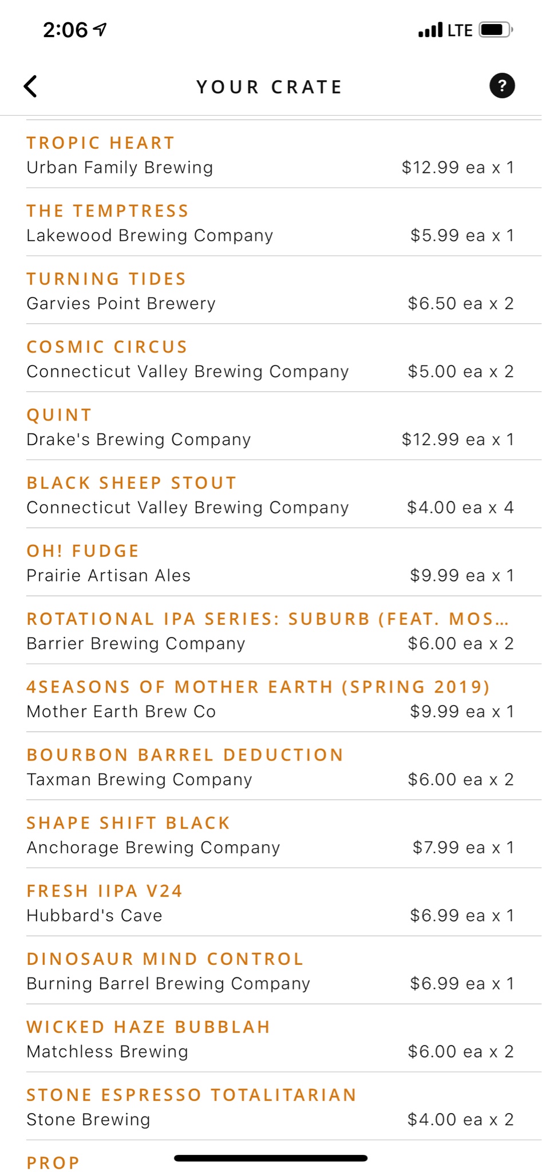This screenshot has height=1172, width=542.
Task: Open the Oh! Fudge beer details
Action: point(271,563)
